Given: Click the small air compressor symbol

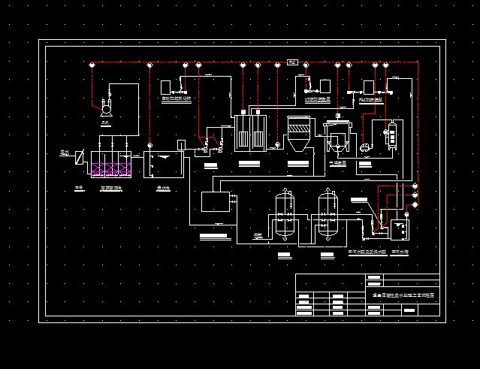Looking at the screenshot, I should click(365, 147).
